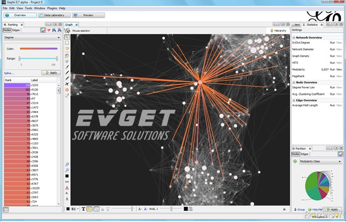The height and width of the screenshot is (222, 346).
Task: Select the hand drag tool
Action: 67,48
